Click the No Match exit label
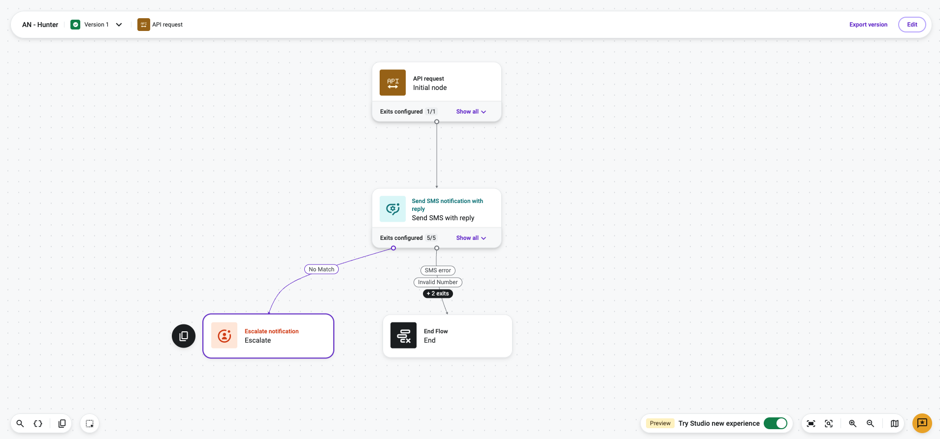Viewport: 940px width, 439px height. pos(322,269)
